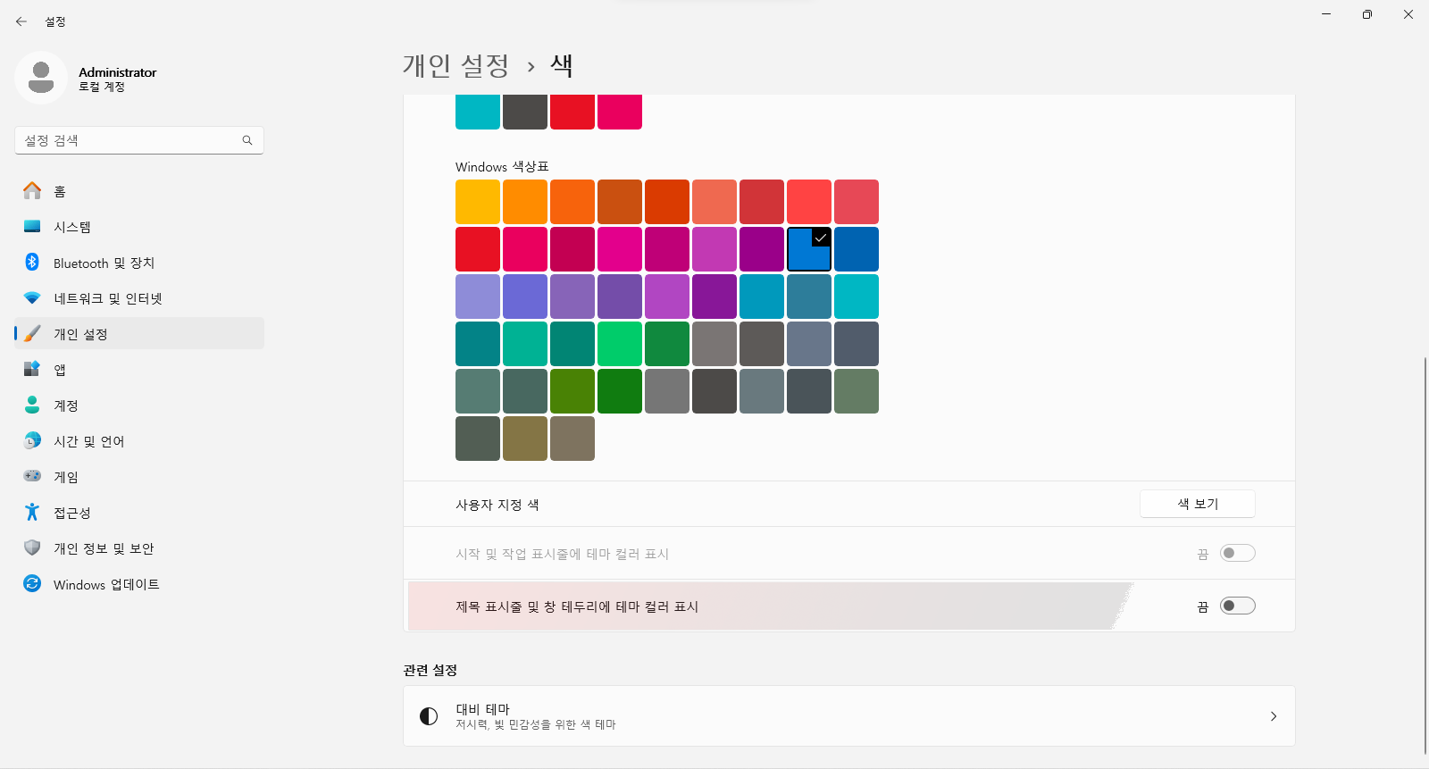The image size is (1429, 769).
Task: Click the Administrator account name
Action: point(117,72)
